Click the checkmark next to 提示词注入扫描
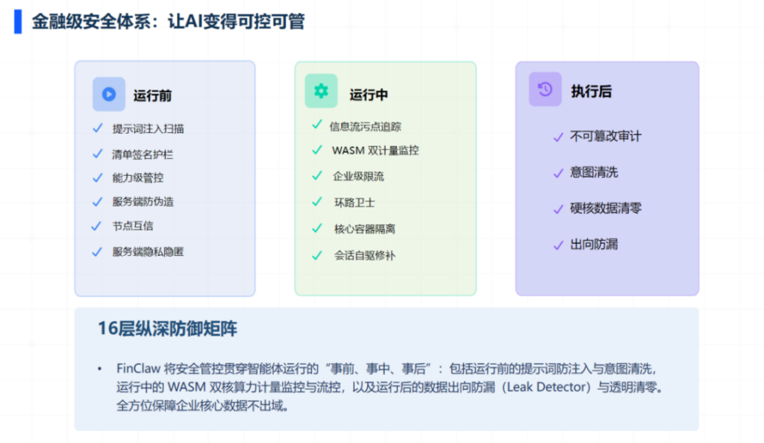 point(97,128)
